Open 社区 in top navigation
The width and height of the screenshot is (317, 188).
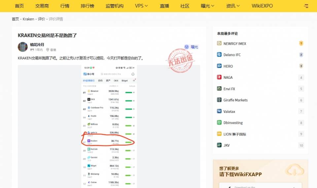click(x=185, y=6)
